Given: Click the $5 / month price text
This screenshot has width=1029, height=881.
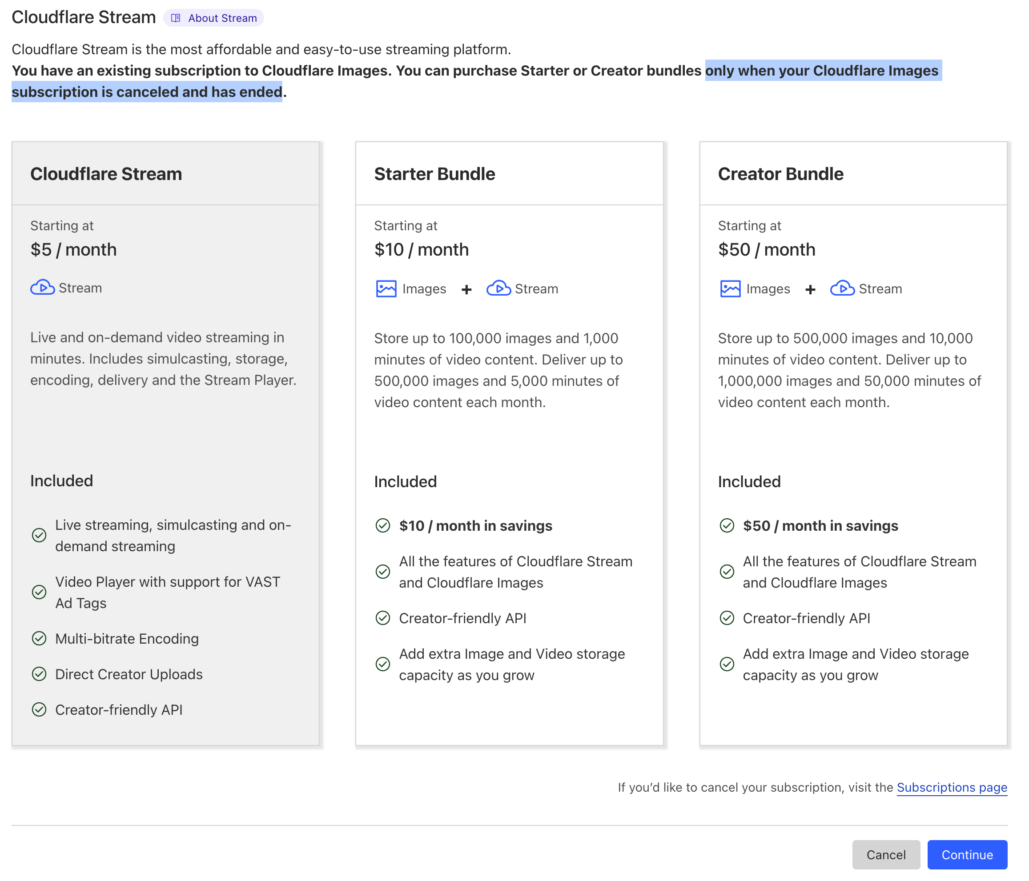Looking at the screenshot, I should (x=73, y=249).
